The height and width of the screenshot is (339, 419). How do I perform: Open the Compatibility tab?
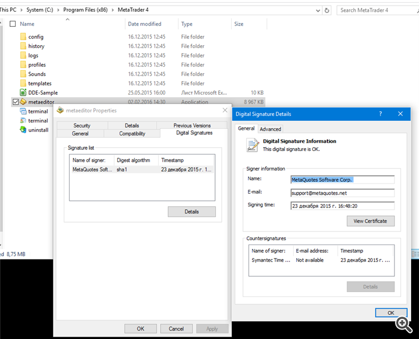point(132,134)
